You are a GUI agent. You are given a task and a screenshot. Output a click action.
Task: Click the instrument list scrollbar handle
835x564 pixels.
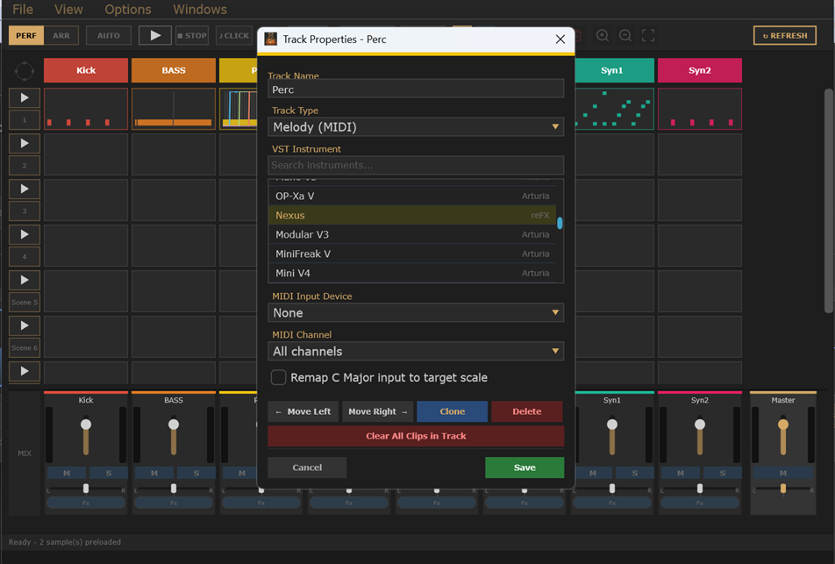[560, 223]
